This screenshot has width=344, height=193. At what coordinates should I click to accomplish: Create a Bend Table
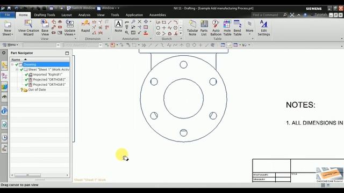point(238,28)
